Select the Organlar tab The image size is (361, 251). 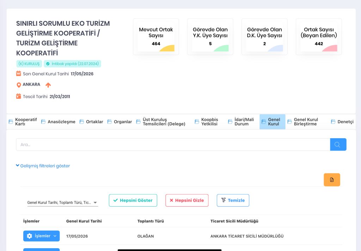(x=120, y=122)
